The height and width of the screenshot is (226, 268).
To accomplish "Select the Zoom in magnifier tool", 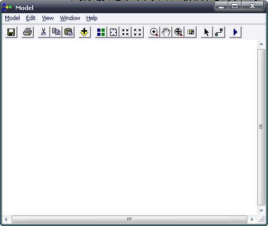I will click(x=154, y=32).
